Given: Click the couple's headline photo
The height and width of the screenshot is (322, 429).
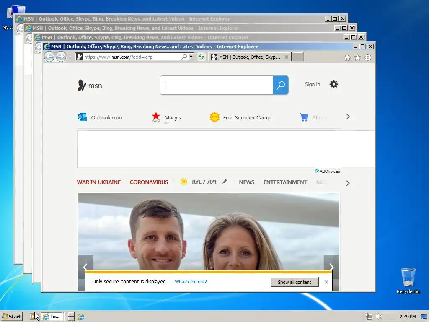Looking at the screenshot, I should pyautogui.click(x=209, y=231).
